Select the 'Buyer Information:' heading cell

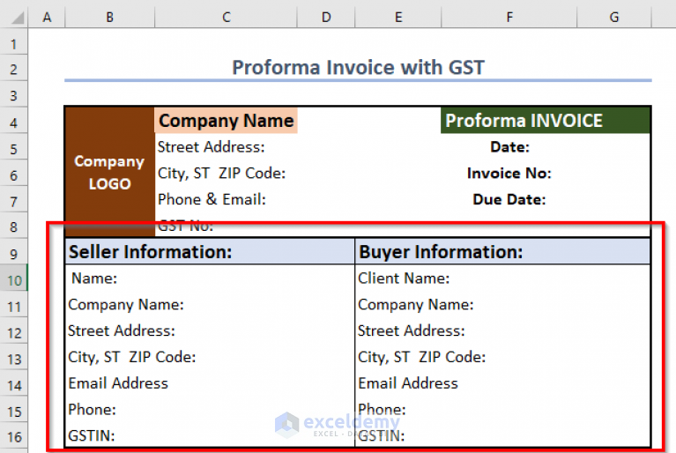502,252
